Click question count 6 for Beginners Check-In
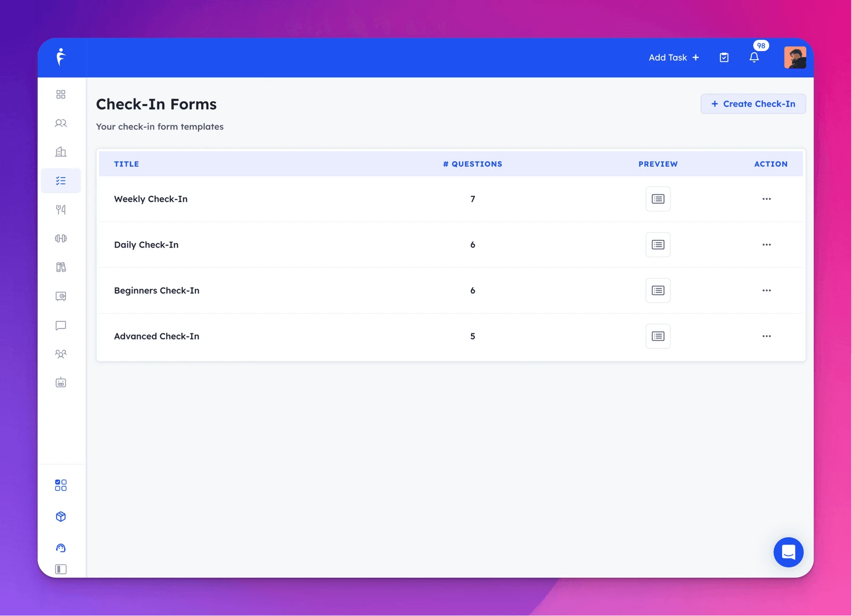 pyautogui.click(x=473, y=290)
